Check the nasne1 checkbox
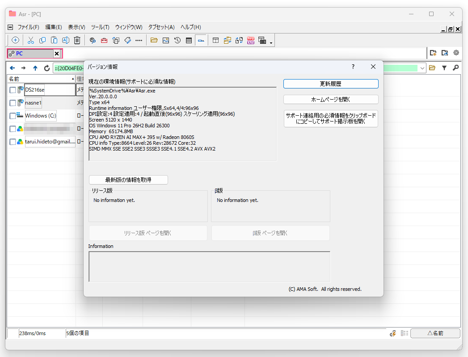The width and height of the screenshot is (468, 357). coord(13,103)
